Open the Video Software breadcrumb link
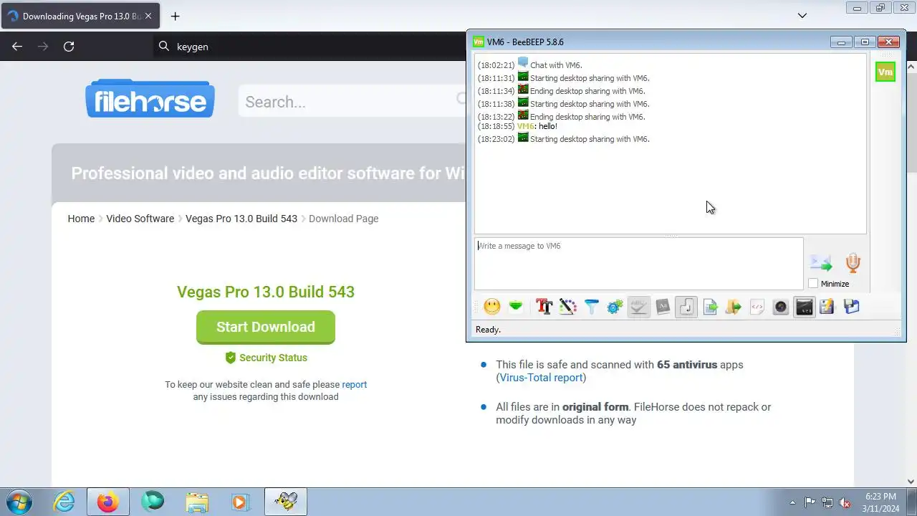 pyautogui.click(x=140, y=219)
